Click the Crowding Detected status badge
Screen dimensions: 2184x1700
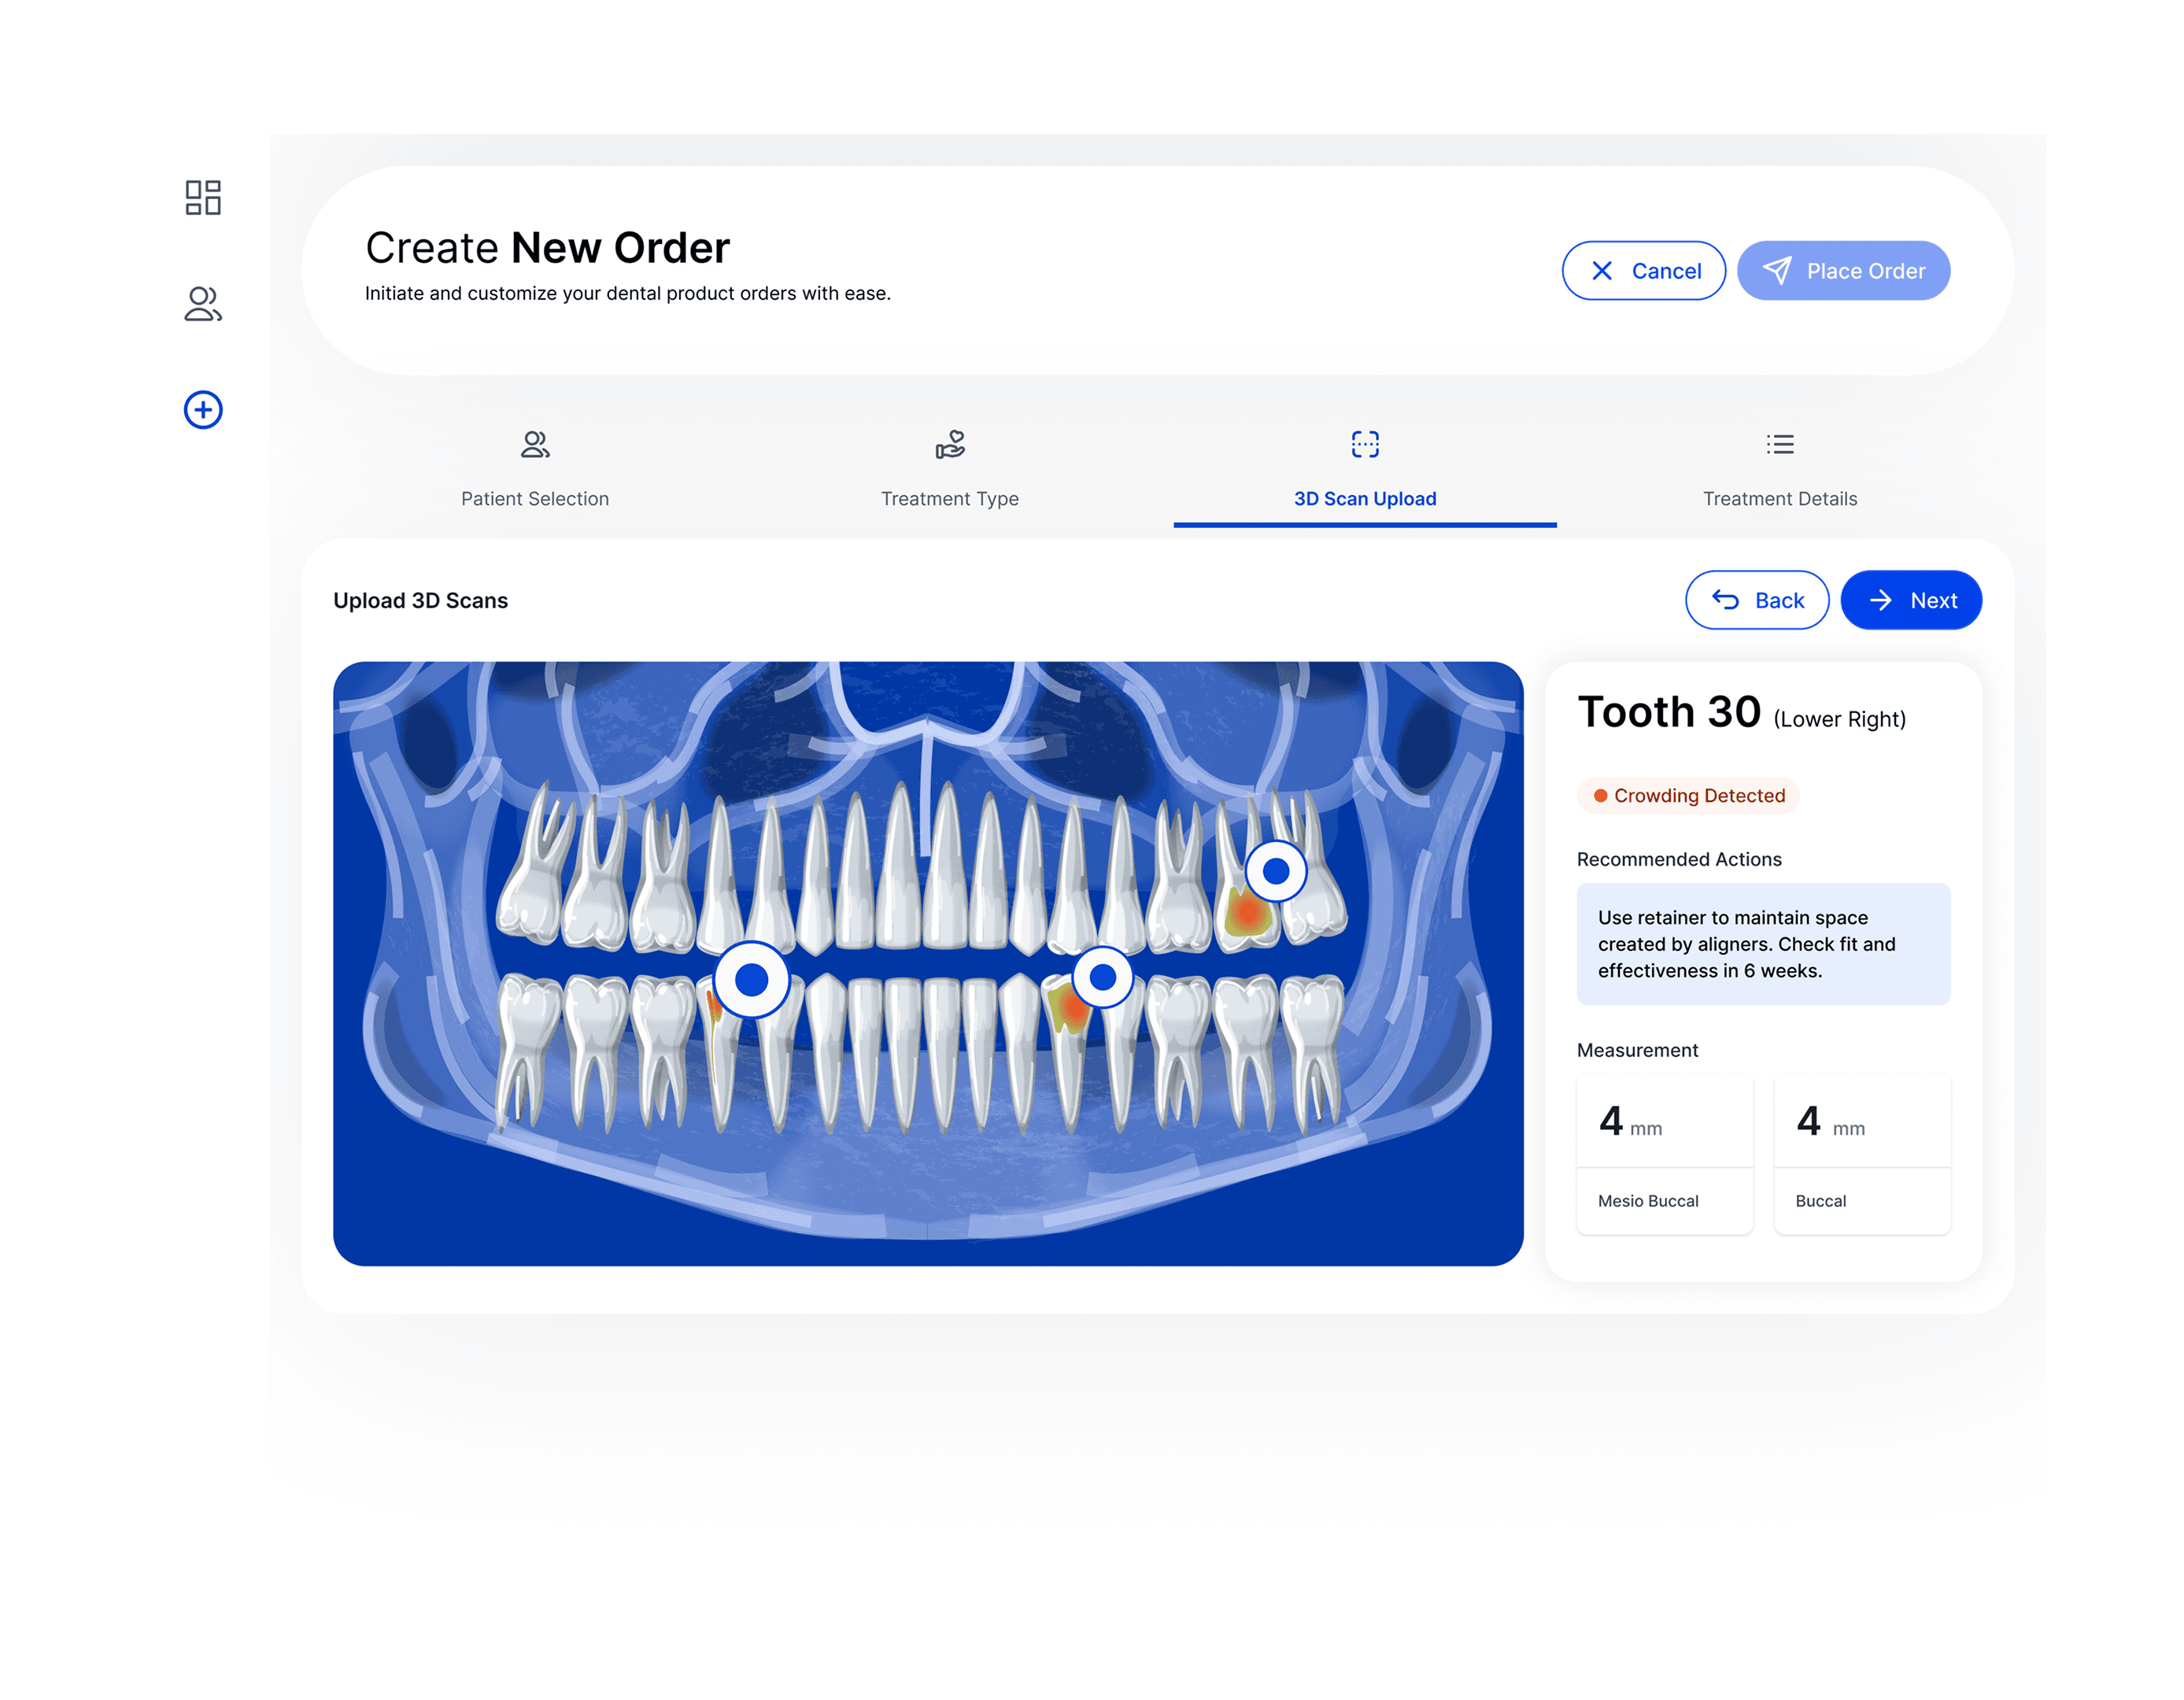pyautogui.click(x=1688, y=796)
